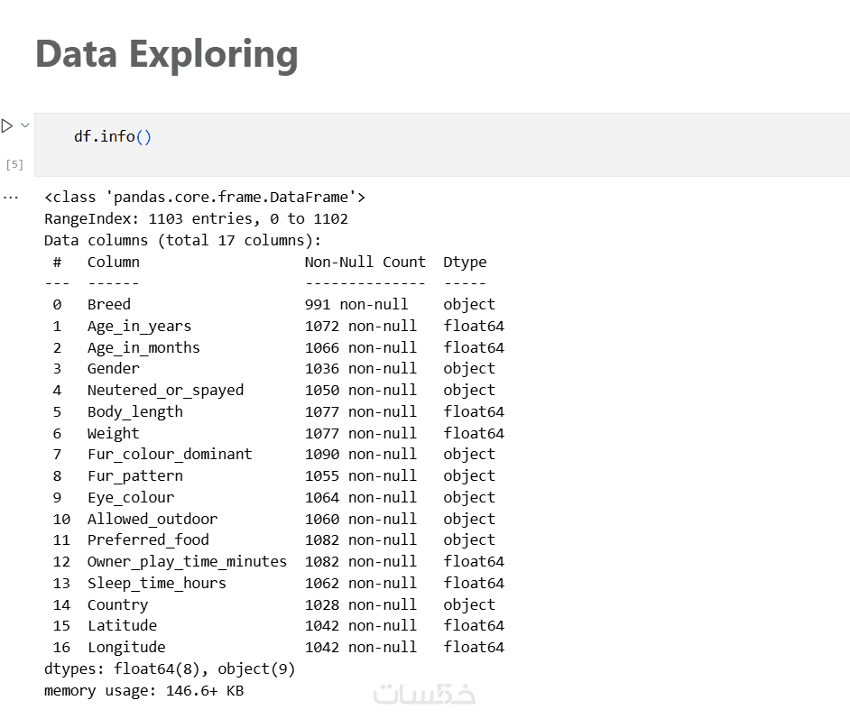
Task: Click the class pandas DataFrame output line
Action: tap(205, 197)
